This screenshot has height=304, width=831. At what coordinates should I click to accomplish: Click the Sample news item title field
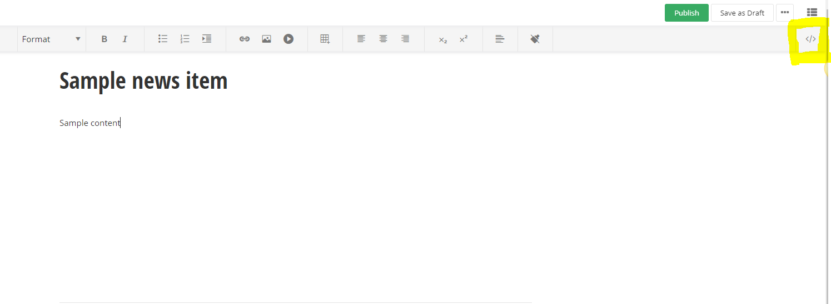[143, 81]
